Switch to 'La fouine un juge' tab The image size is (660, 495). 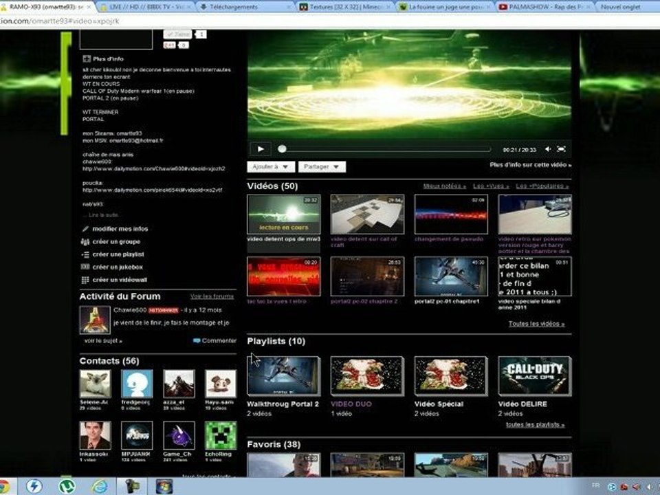pos(445,7)
